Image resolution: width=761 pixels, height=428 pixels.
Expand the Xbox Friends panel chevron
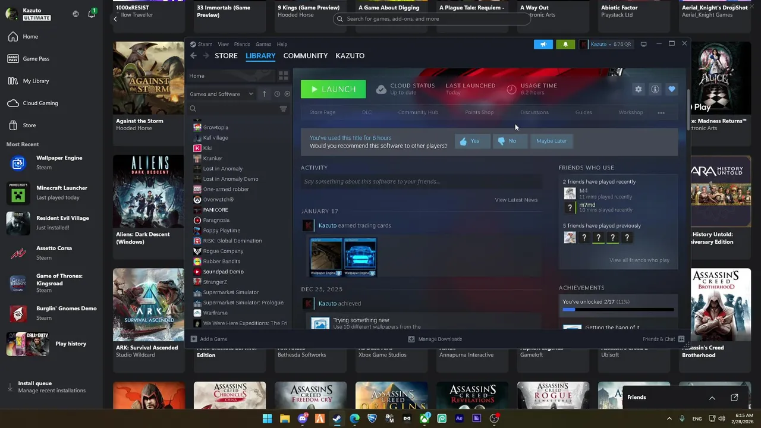pyautogui.click(x=712, y=398)
